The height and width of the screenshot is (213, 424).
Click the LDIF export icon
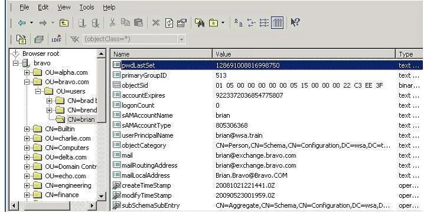point(57,39)
